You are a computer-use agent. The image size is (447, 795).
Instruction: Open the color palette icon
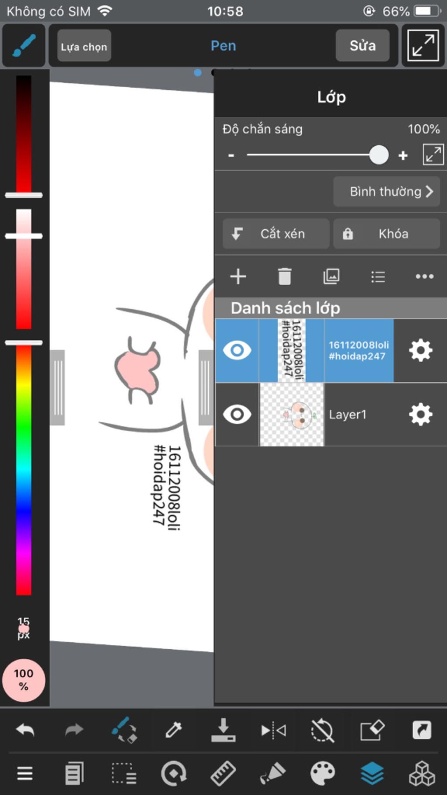(x=323, y=773)
